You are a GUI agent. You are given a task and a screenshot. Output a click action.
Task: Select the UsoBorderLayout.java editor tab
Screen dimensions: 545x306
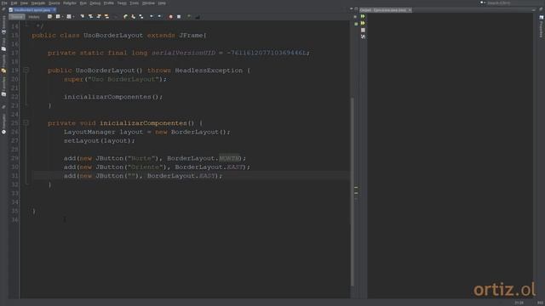click(32, 10)
